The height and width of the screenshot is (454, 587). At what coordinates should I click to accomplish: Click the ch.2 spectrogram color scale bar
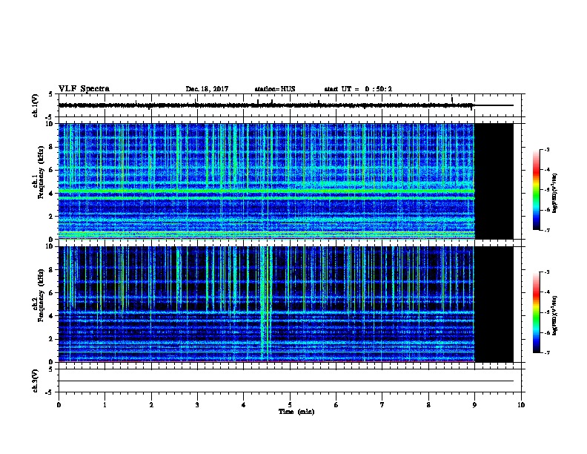pyautogui.click(x=536, y=312)
